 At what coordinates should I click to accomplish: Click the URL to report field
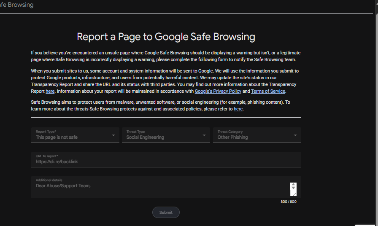pos(166,159)
